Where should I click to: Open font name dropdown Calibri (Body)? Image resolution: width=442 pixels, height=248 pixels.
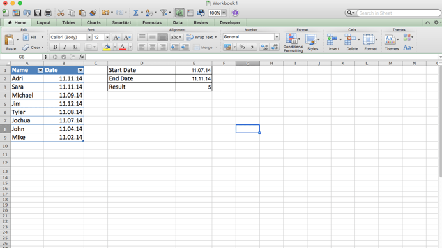click(89, 37)
